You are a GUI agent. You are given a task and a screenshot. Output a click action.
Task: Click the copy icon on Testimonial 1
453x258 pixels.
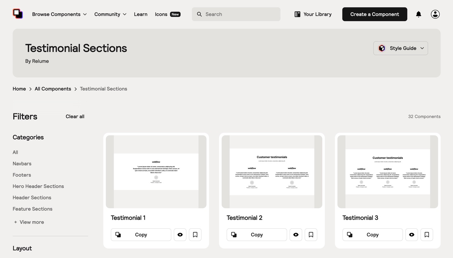pos(118,235)
